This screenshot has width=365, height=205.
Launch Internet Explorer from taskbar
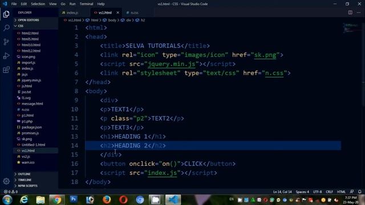click(24, 200)
